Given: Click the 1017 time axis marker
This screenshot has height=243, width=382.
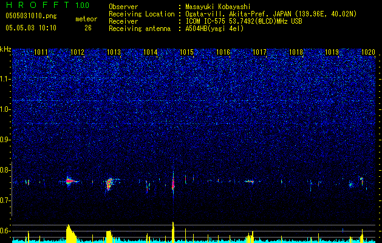Looking at the screenshot, I should tap(260, 52).
